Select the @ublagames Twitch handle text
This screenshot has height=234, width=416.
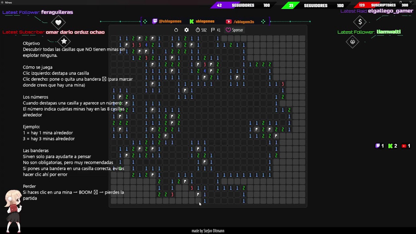pyautogui.click(x=170, y=21)
